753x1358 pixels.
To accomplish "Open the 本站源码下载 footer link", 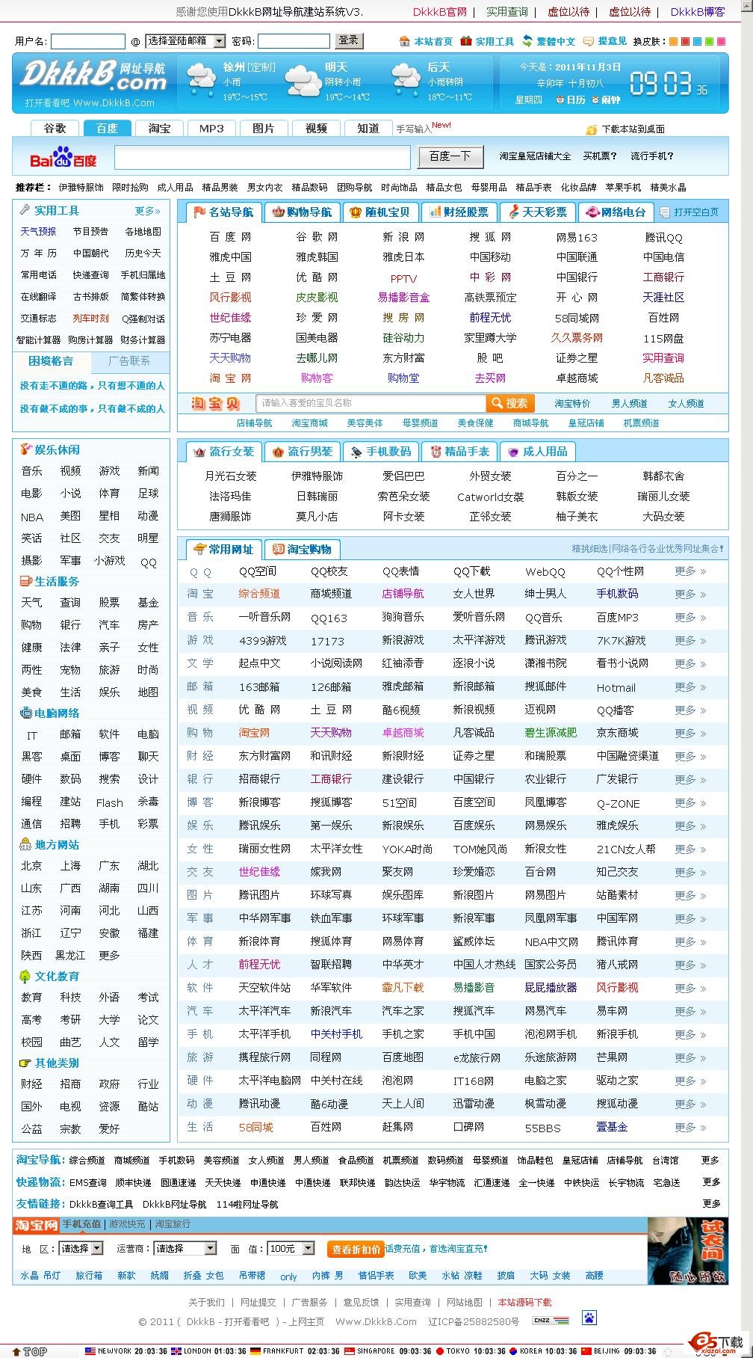I will pyautogui.click(x=524, y=1302).
